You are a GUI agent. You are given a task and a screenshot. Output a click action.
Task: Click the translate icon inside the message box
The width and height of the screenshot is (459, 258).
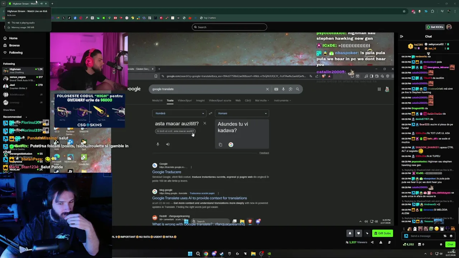[x=445, y=236]
